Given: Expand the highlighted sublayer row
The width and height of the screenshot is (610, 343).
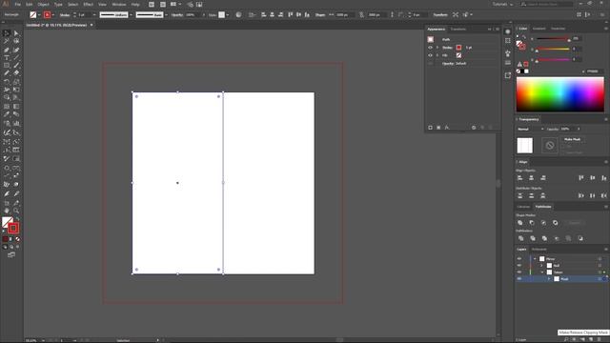Looking at the screenshot, I should click(549, 279).
